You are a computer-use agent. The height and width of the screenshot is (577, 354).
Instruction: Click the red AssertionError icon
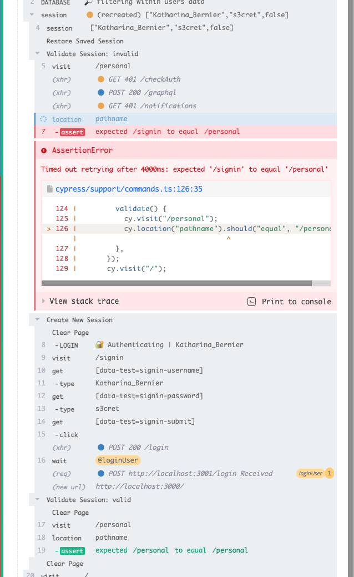coord(44,150)
